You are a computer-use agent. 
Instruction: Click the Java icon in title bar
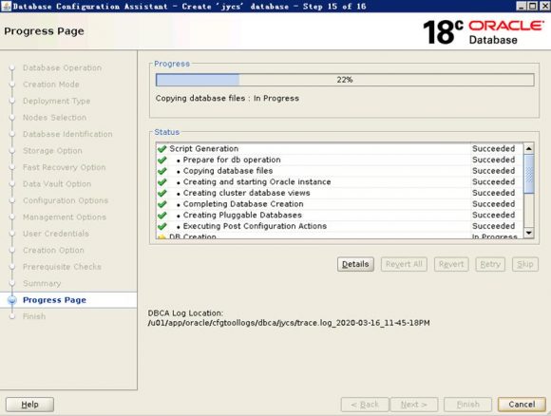[x=6, y=6]
